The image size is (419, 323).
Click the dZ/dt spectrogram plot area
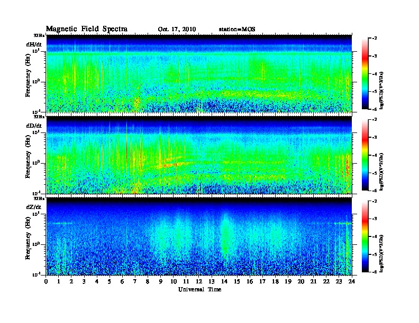(x=199, y=236)
